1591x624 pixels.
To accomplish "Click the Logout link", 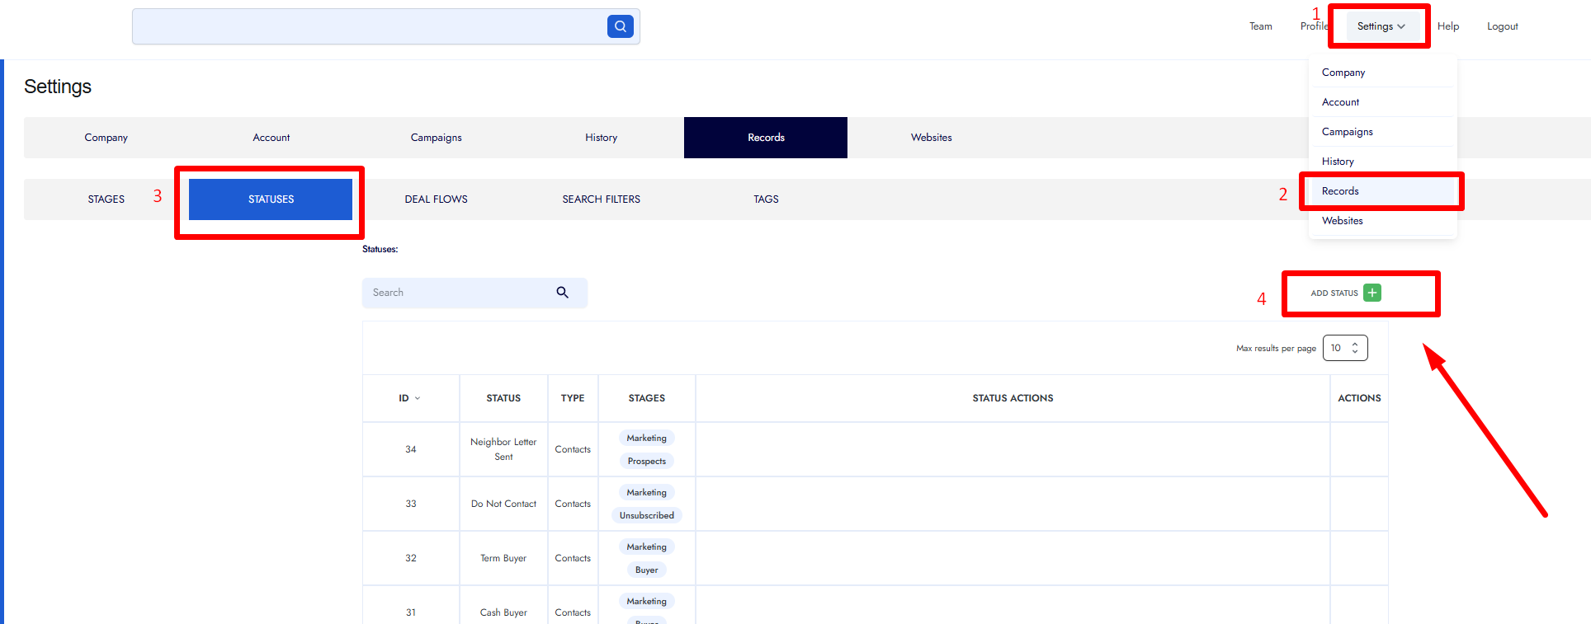I will click(x=1502, y=26).
